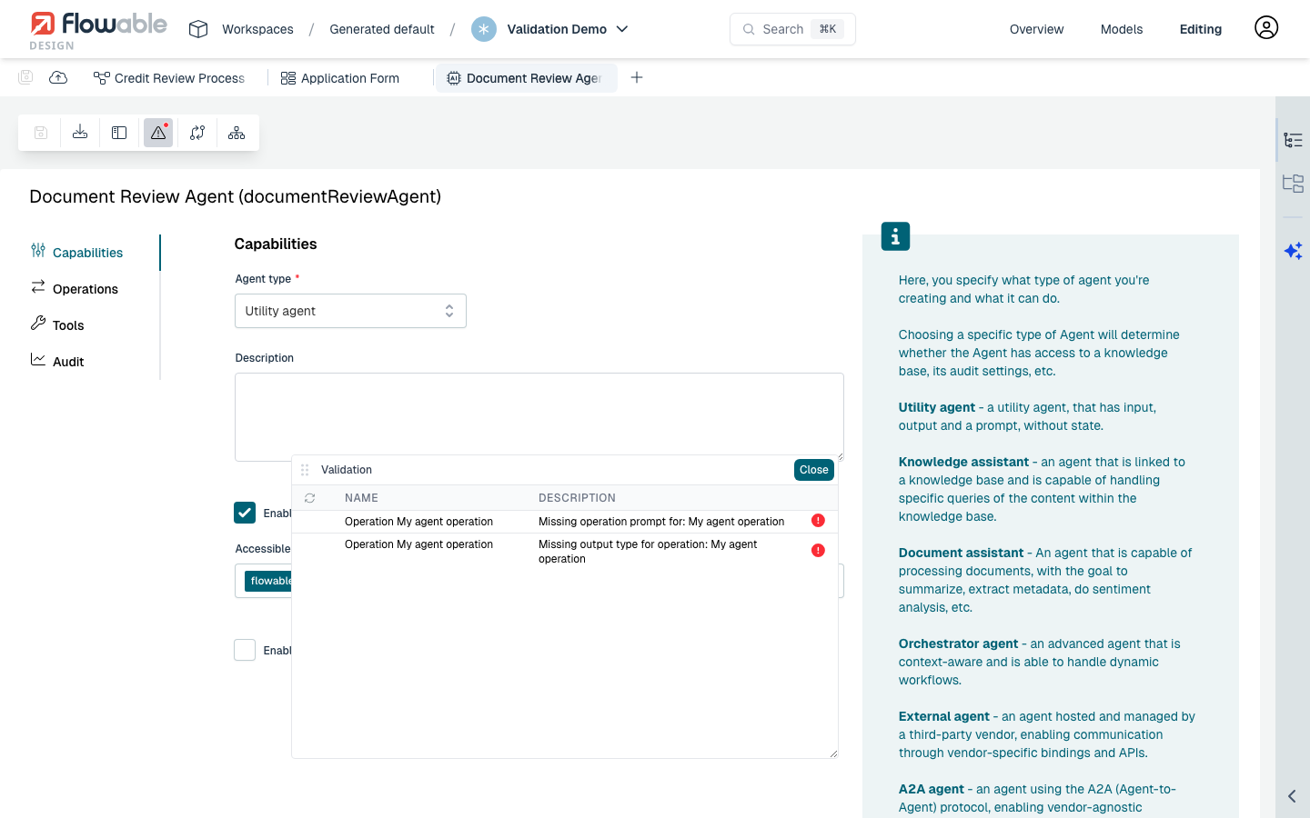
Task: Open Workspaces from the breadcrumb
Action: (x=257, y=28)
